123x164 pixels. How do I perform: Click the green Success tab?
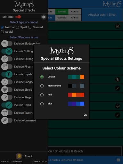(62, 12)
